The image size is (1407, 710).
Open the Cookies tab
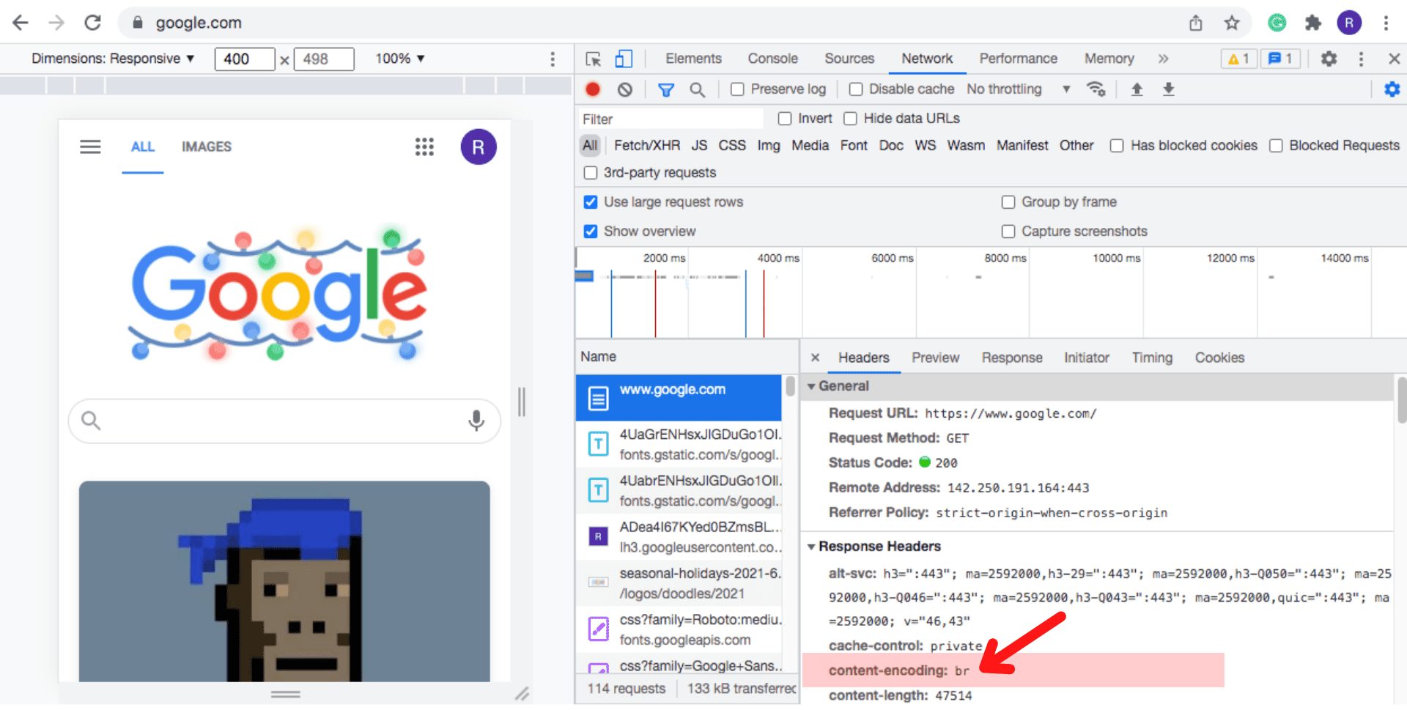(x=1219, y=358)
